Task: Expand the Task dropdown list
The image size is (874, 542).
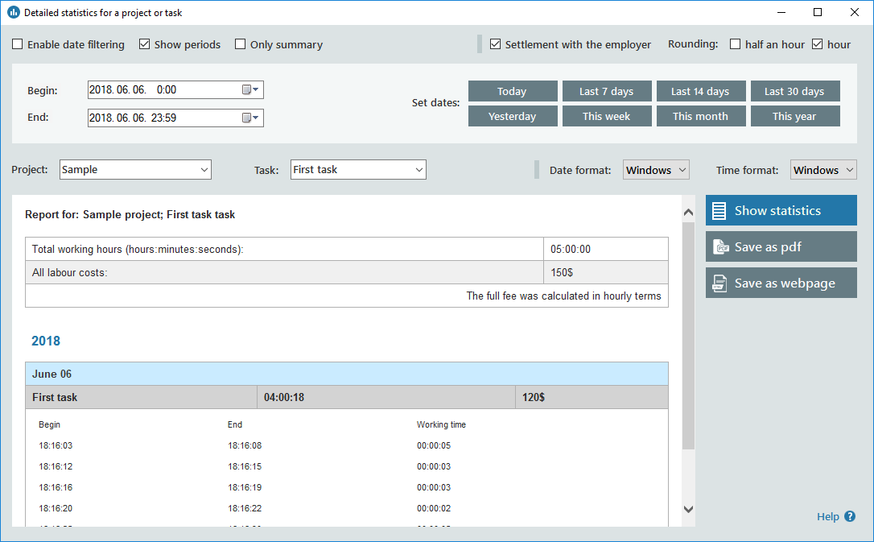Action: click(x=358, y=170)
